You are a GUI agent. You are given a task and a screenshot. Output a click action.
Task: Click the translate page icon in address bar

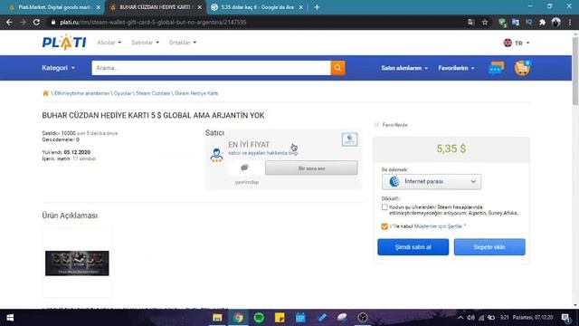click(470, 23)
